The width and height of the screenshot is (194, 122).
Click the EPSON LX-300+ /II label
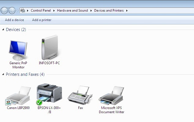pos(49,110)
